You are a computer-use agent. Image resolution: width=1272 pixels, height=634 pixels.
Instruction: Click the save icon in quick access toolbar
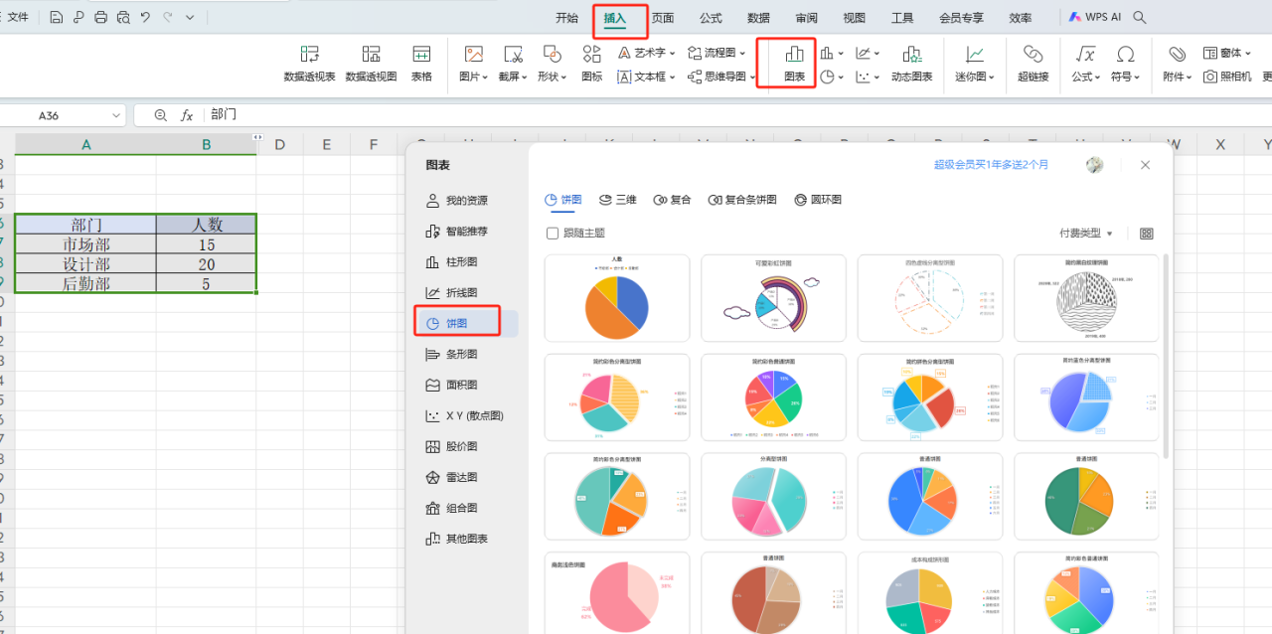point(57,17)
